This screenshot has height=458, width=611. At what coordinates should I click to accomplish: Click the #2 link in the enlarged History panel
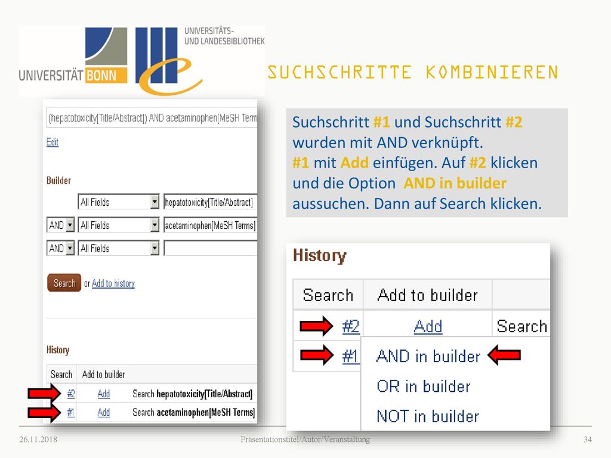351,326
